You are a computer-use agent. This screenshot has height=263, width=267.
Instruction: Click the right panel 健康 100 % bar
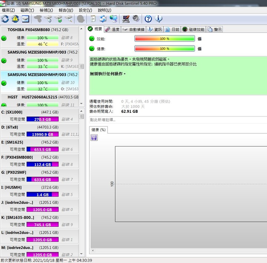pyautogui.click(x=165, y=48)
